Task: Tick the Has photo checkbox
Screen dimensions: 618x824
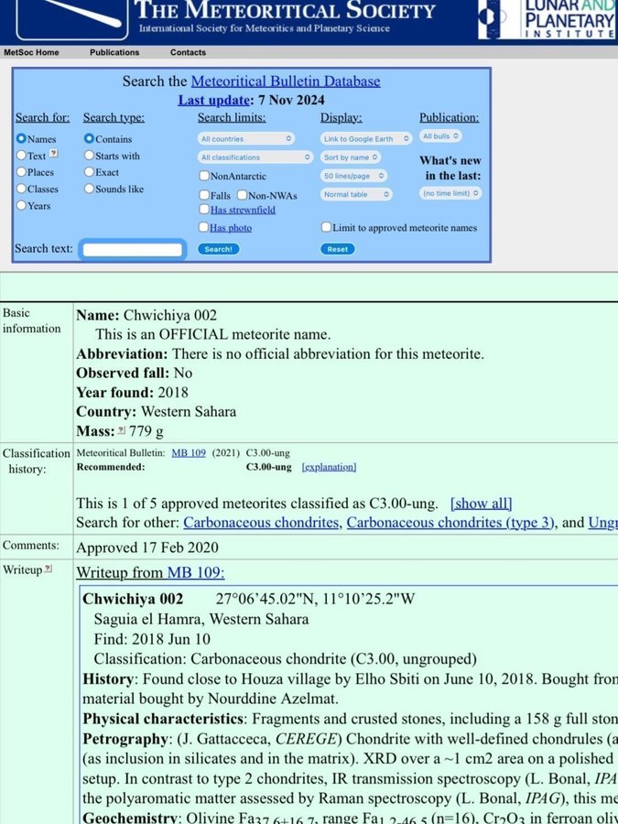Action: (x=203, y=227)
